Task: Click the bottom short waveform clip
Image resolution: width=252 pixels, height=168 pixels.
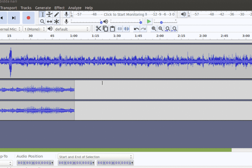Action: pos(37,110)
